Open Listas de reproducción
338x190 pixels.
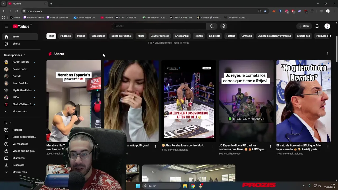[20, 137]
